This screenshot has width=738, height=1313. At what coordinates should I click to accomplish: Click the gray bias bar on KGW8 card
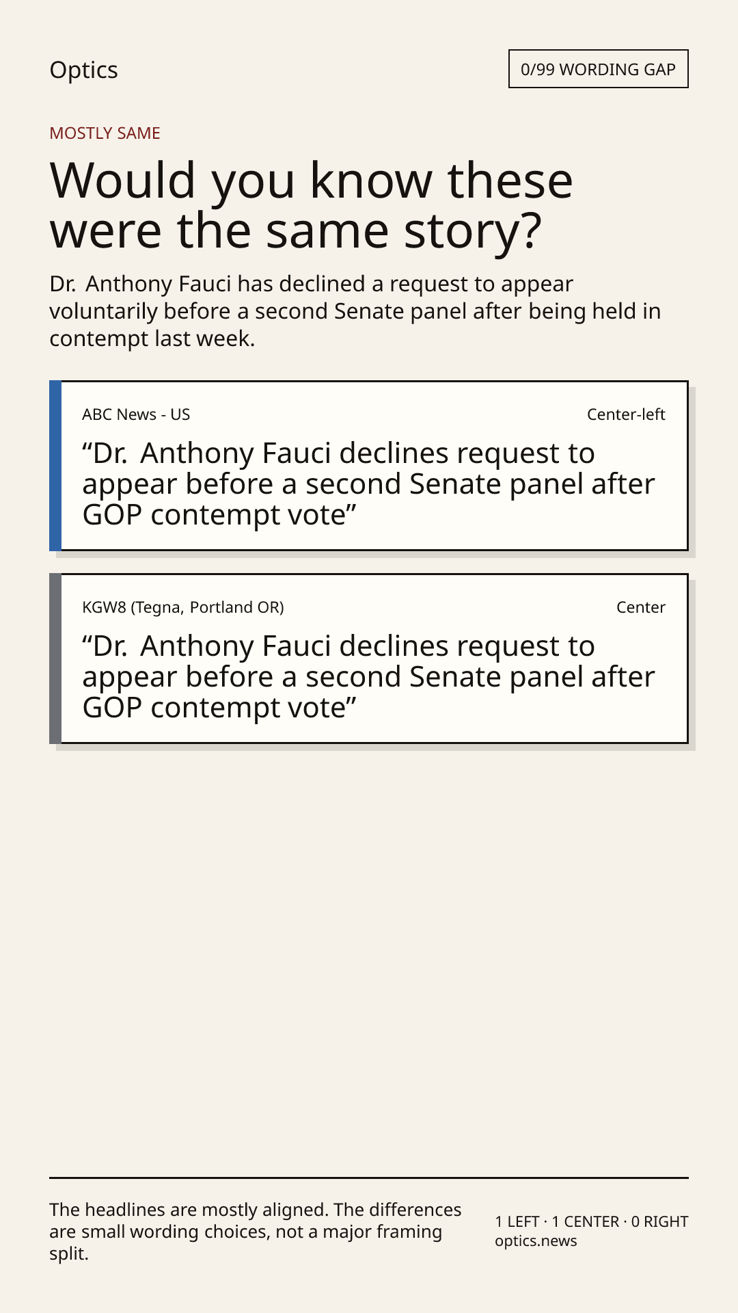coord(55,659)
